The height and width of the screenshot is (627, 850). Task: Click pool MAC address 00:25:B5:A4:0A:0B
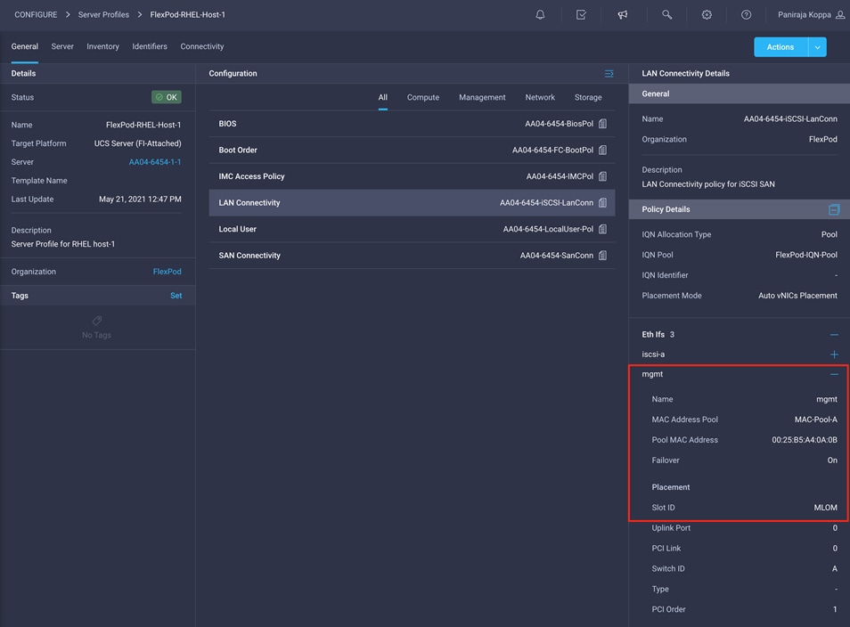point(805,440)
